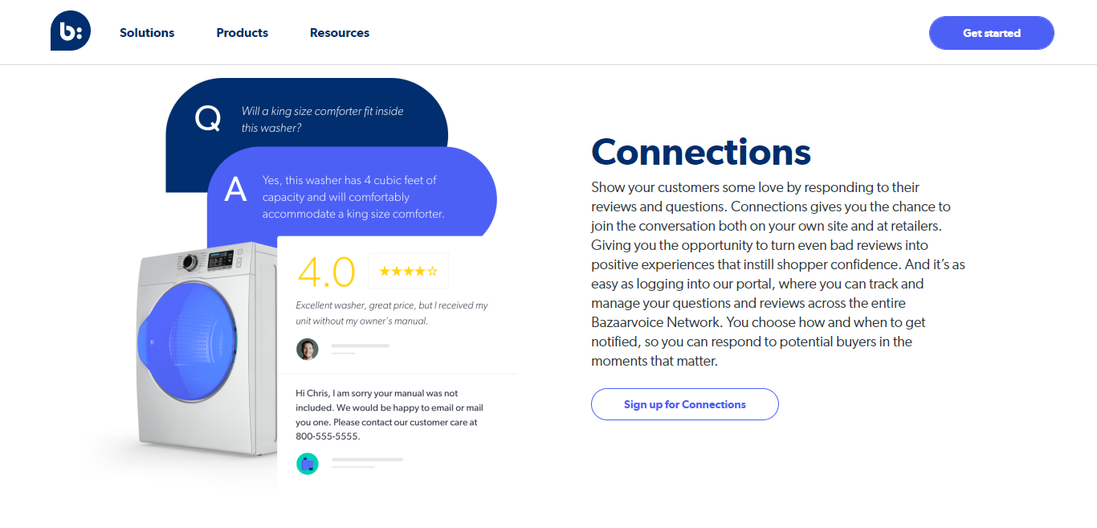Click the reviewer's profile photo avatar
The image size is (1097, 528).
(307, 349)
